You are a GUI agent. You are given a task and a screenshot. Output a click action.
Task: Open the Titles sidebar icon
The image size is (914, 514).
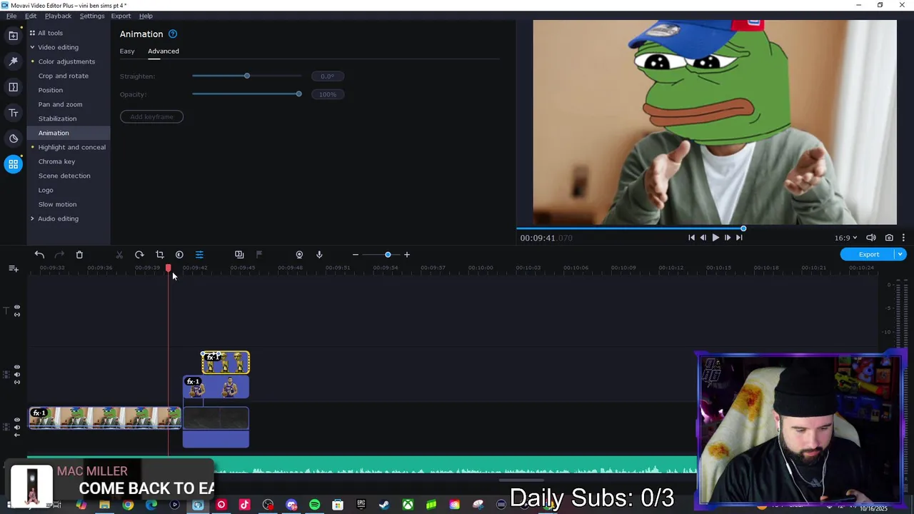pos(13,113)
